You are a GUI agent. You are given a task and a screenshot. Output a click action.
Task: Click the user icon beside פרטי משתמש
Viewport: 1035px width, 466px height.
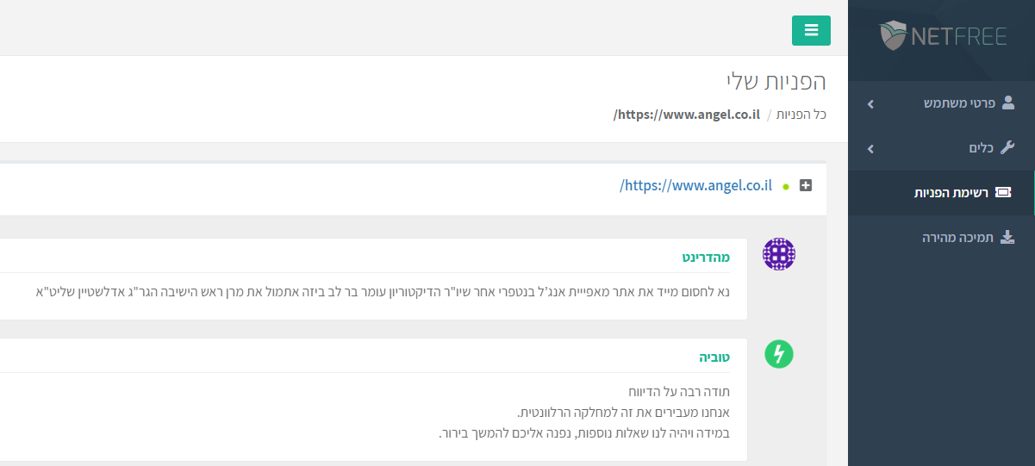(1008, 103)
